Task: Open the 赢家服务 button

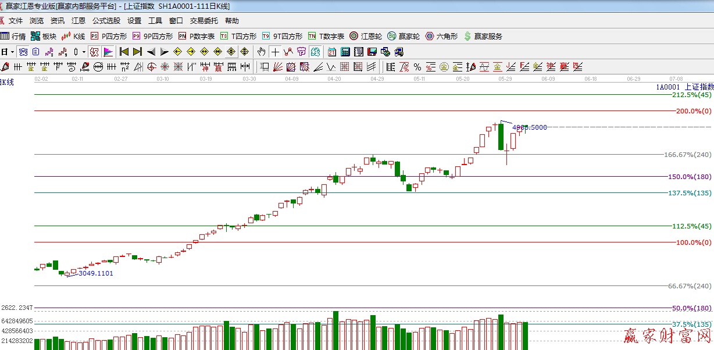Action: (483, 36)
